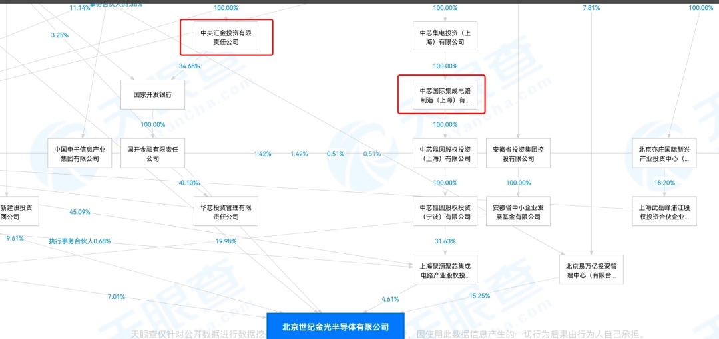Click the 7.01% share label

pyautogui.click(x=116, y=297)
